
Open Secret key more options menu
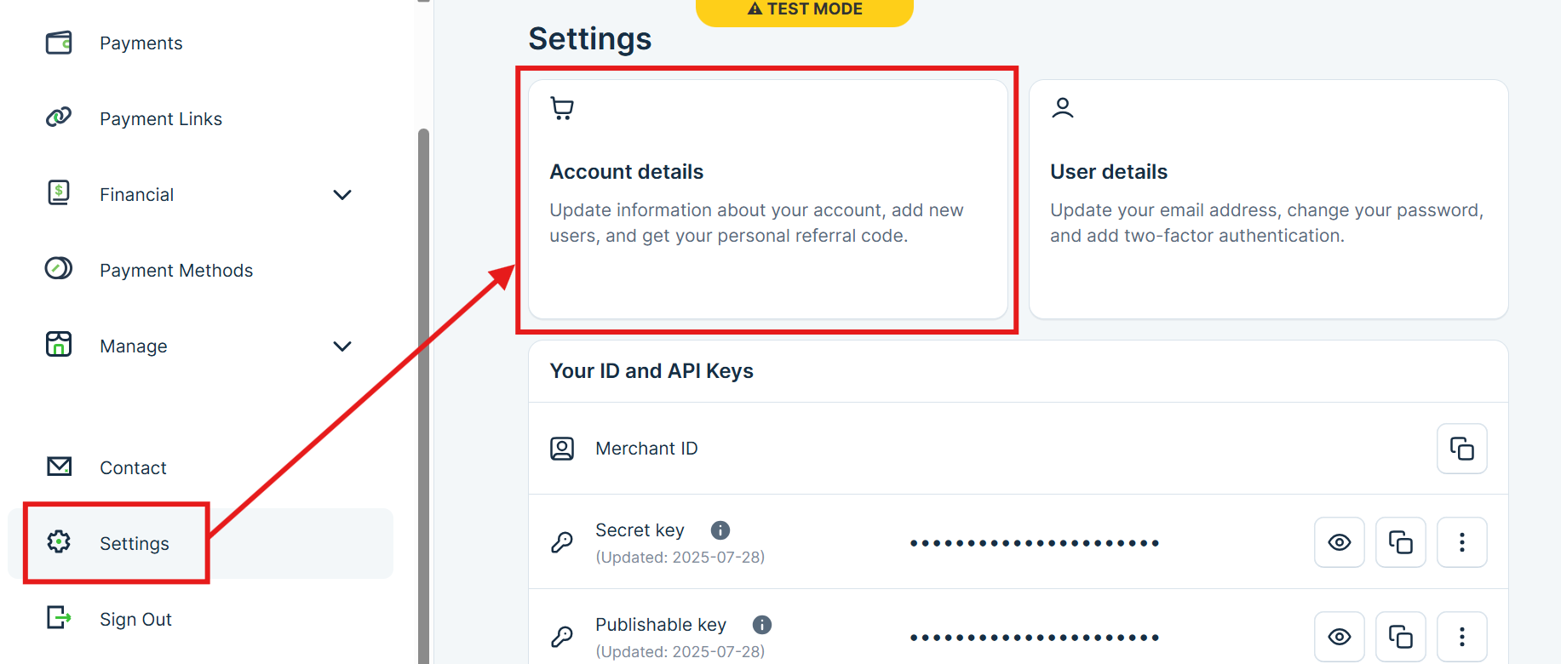[1461, 542]
